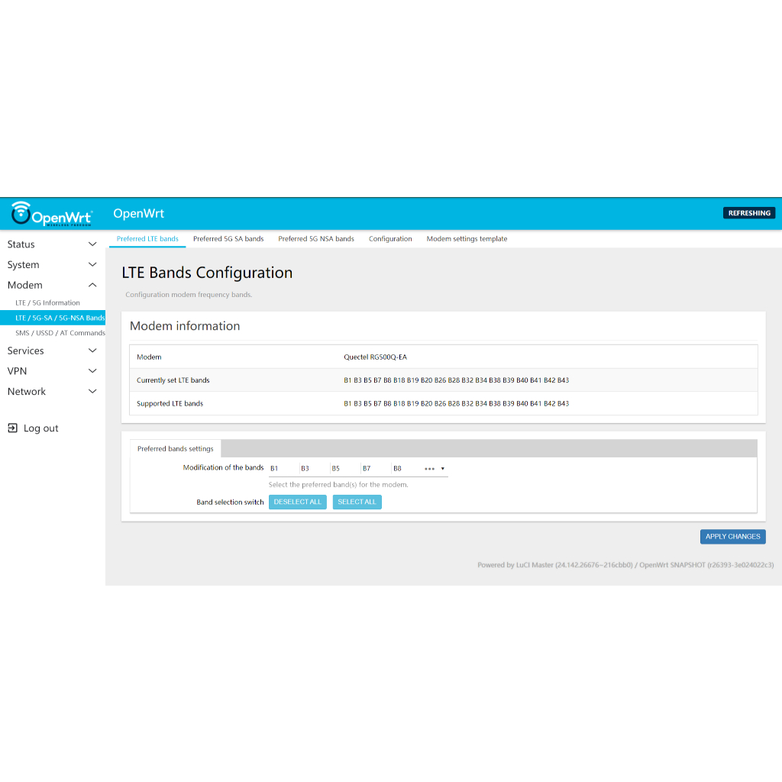Viewport: 782px width, 782px height.
Task: Expand the Status menu chevron
Action: (92, 244)
